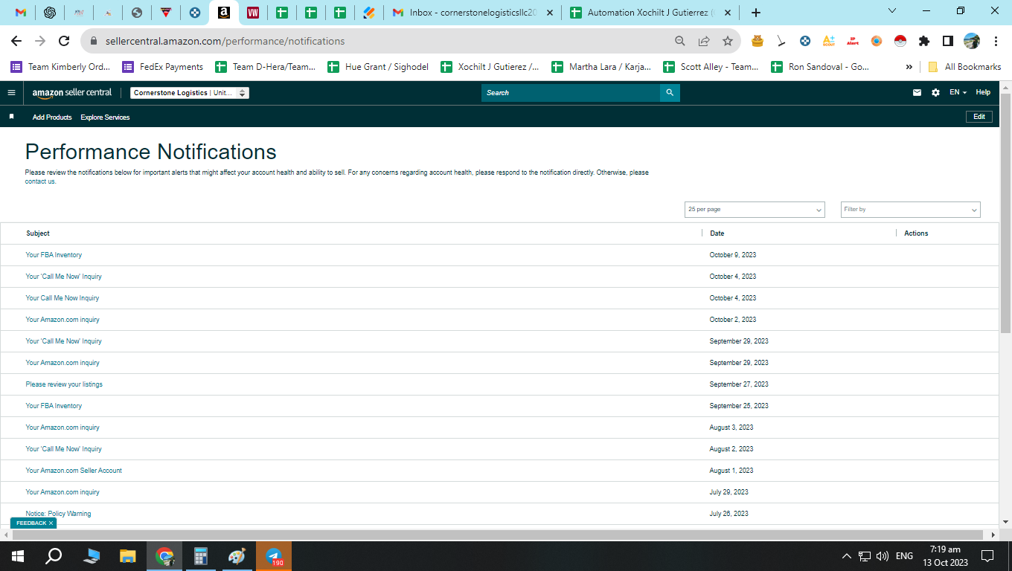Open the Windows notification center

point(987,556)
